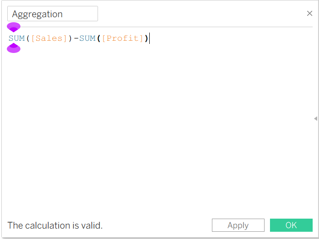Close the calculation editor dialog
Viewport: 319px width, 239px height.
click(309, 14)
